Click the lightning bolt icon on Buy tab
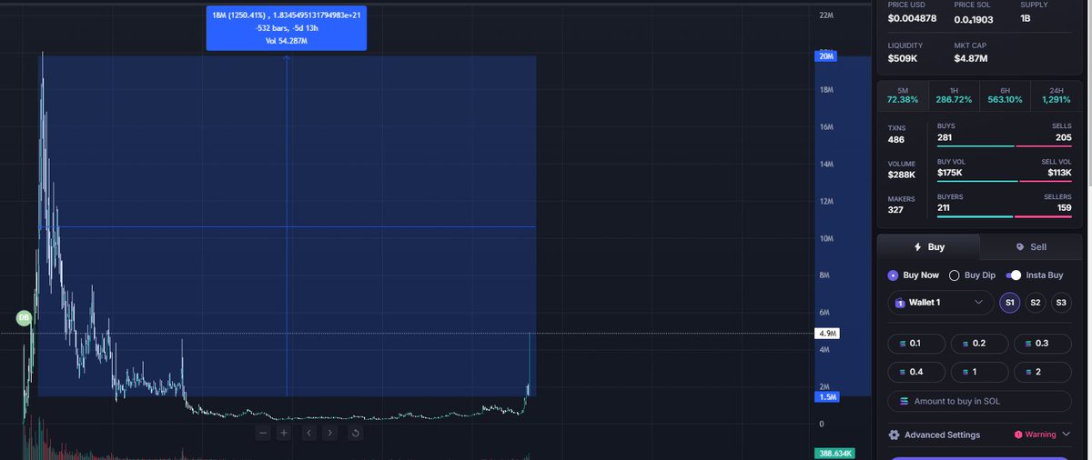 tap(918, 247)
